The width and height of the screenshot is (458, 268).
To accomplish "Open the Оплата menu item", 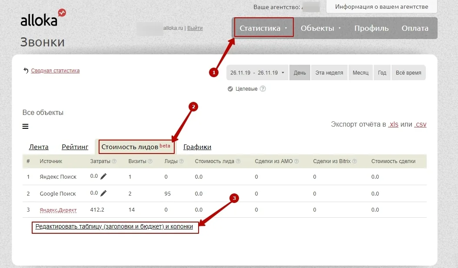I will click(415, 28).
